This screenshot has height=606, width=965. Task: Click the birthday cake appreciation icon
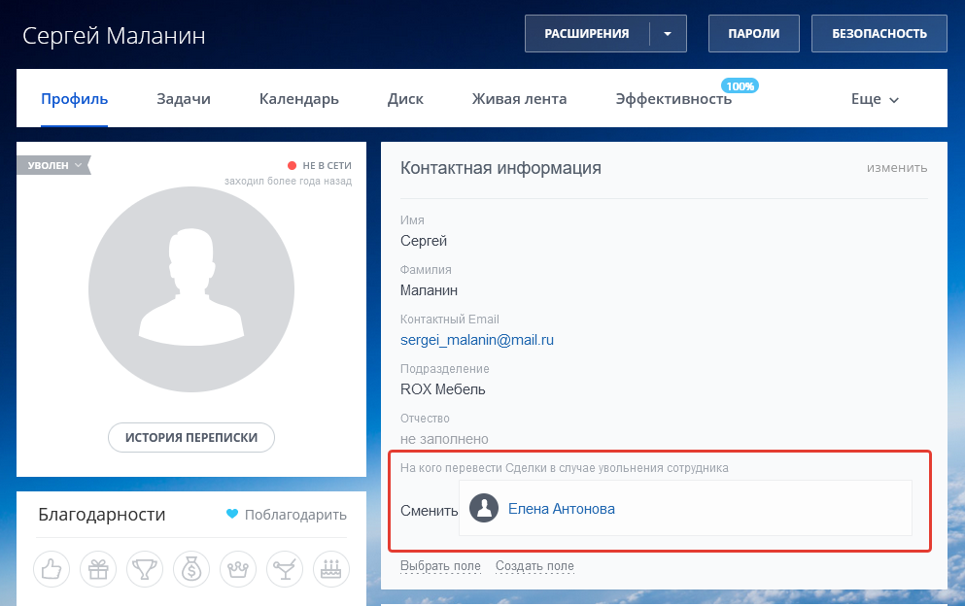(x=330, y=569)
